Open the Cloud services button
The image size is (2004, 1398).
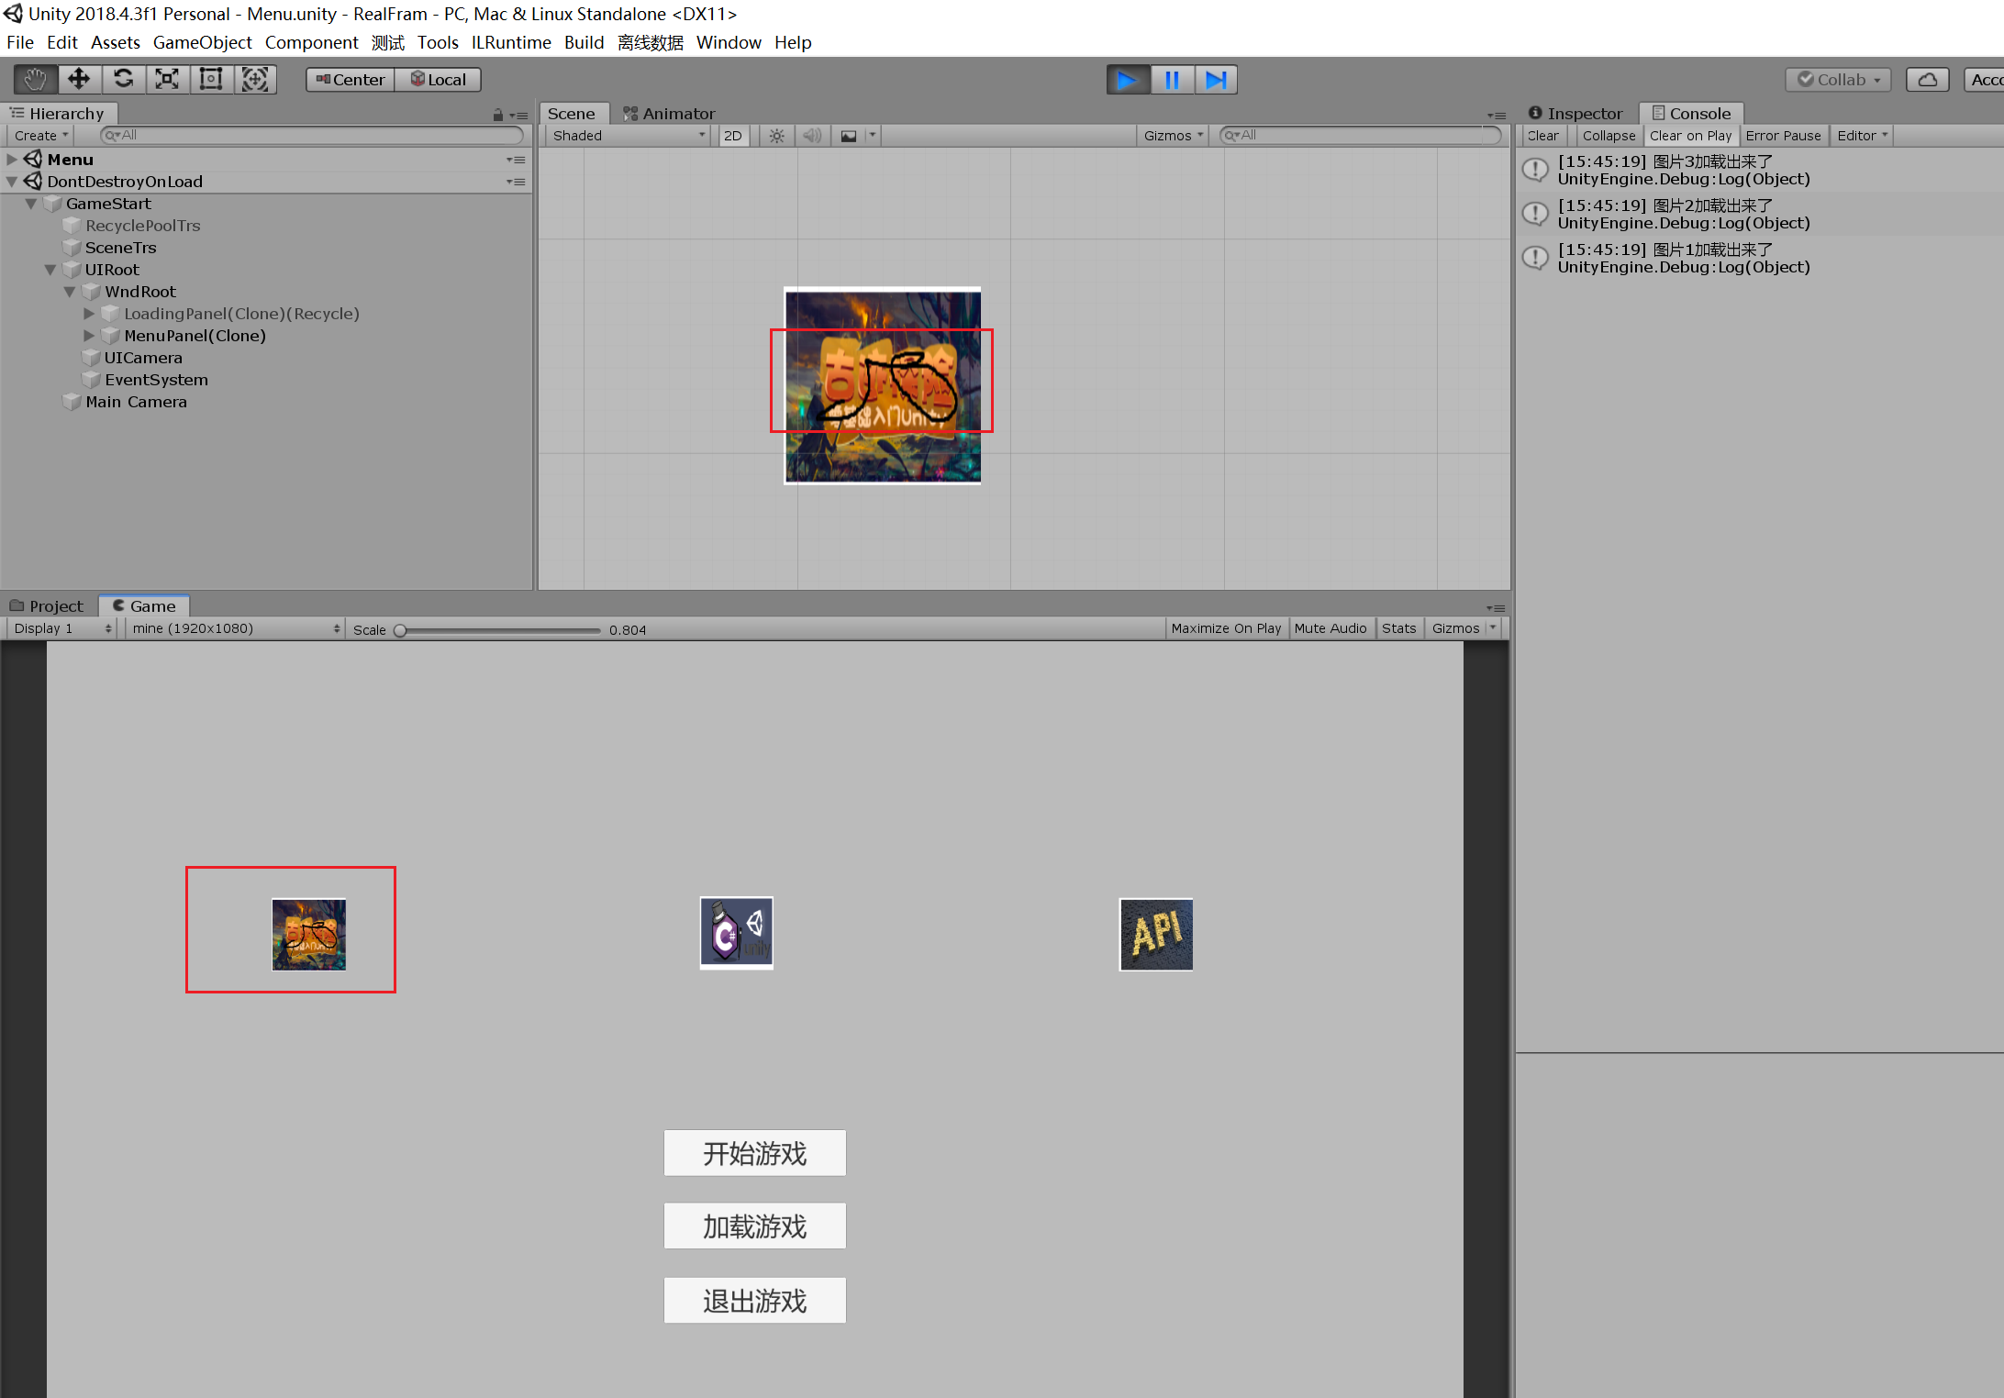point(1928,80)
